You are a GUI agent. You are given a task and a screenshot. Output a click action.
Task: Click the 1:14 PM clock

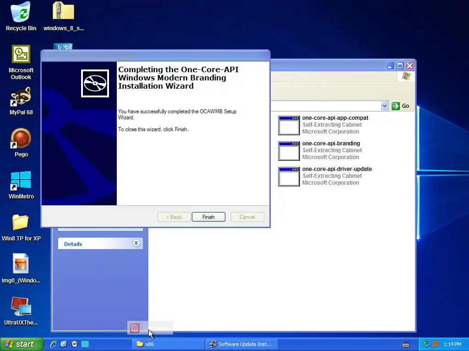coord(452,344)
